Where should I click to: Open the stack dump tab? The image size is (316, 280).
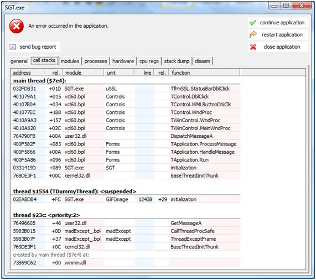pos(177,61)
